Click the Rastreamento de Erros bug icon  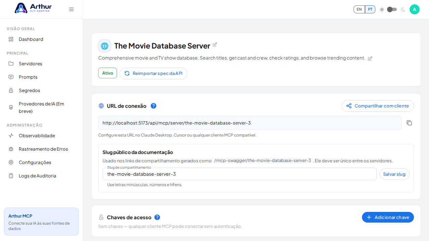[x=11, y=149]
